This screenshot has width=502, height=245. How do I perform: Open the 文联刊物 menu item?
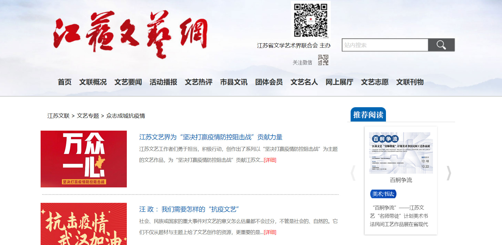tap(410, 82)
